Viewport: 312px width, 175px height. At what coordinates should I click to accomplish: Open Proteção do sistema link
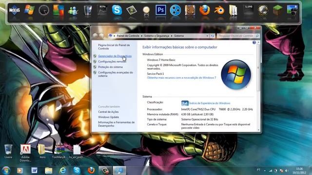point(111,67)
